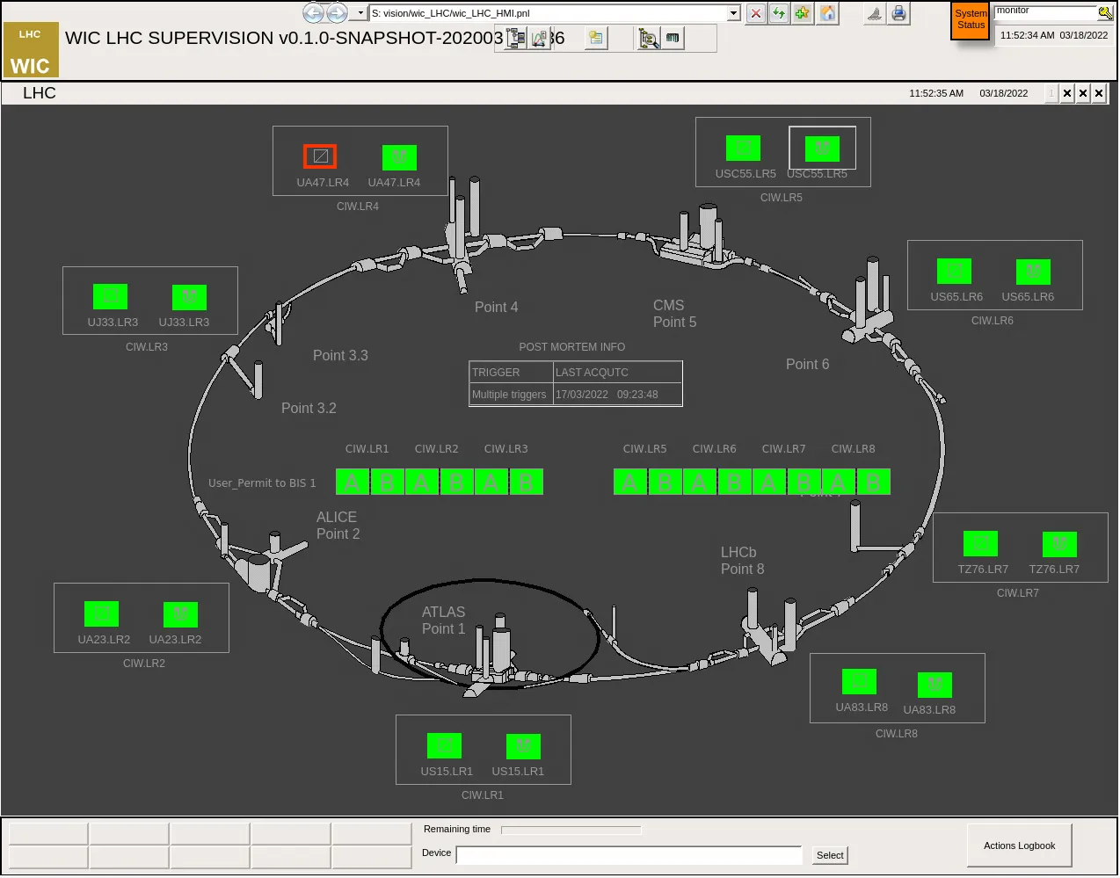Click the add-favorite star icon
Viewport: 1120px width, 878px height.
pos(803,13)
